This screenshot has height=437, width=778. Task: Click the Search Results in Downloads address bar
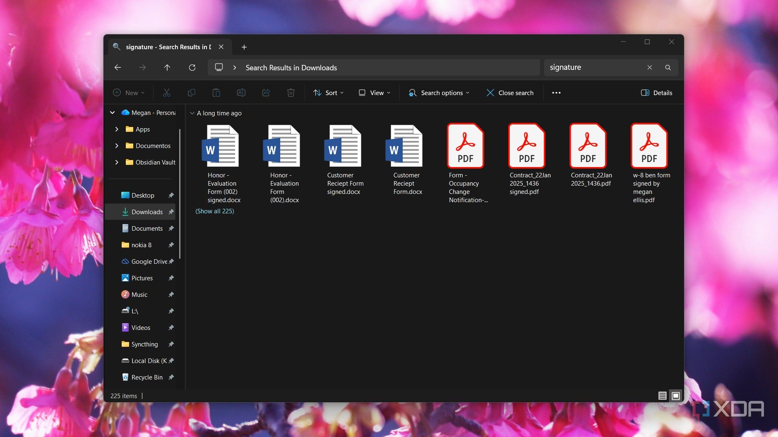pos(374,67)
